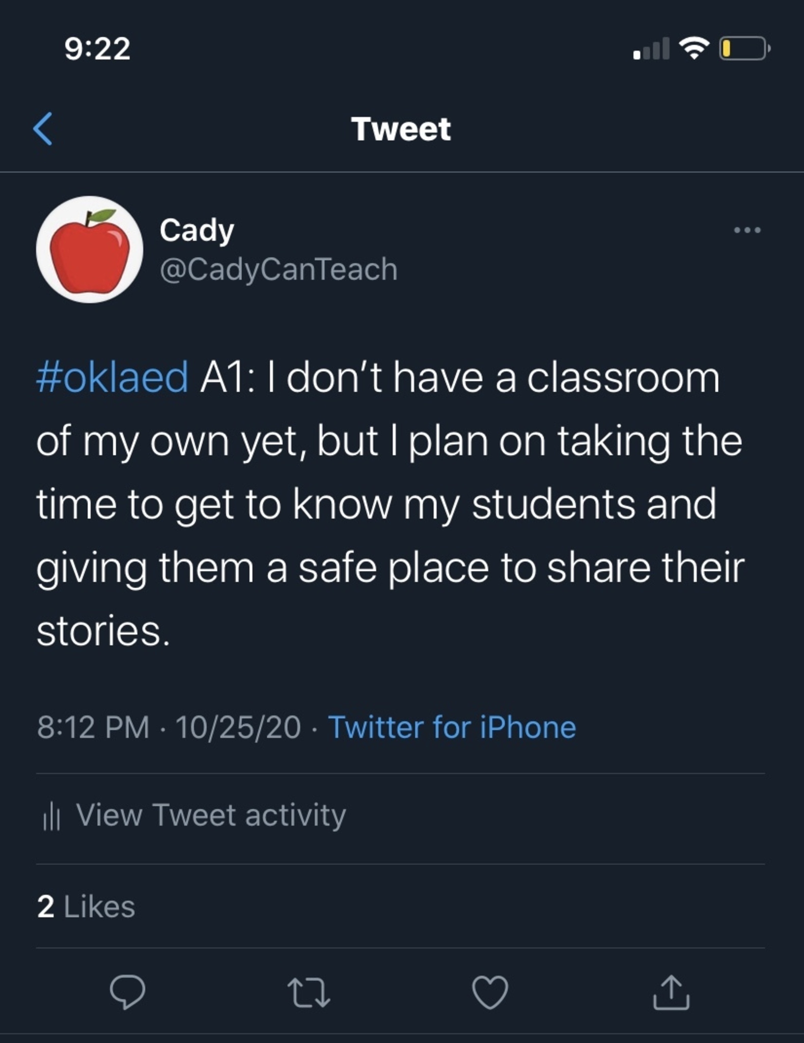Tap the cellular signal bars icon

[651, 49]
